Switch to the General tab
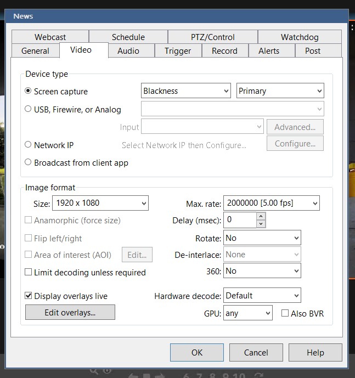355x378 pixels. tap(35, 51)
